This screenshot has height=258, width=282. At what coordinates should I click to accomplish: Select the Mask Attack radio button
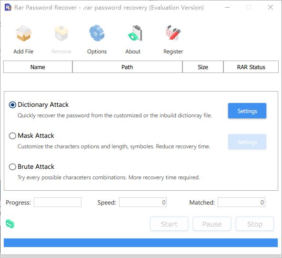coord(12,136)
